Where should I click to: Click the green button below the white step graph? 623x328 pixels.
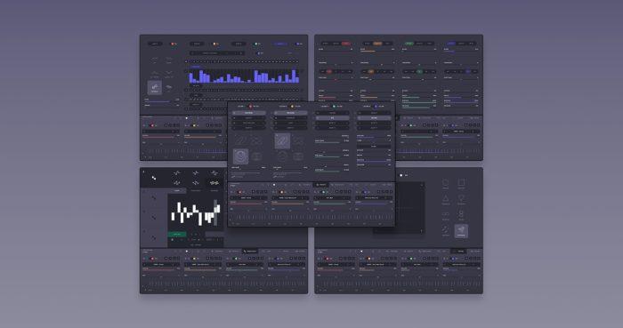point(177,234)
